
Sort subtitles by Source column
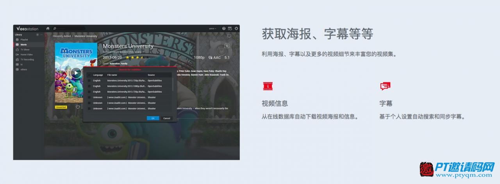151,75
